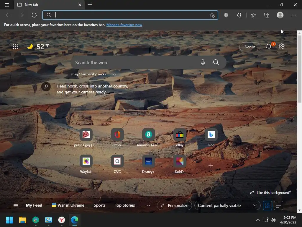Click the web search magnifier icon
This screenshot has width=302, height=227.
pyautogui.click(x=216, y=62)
